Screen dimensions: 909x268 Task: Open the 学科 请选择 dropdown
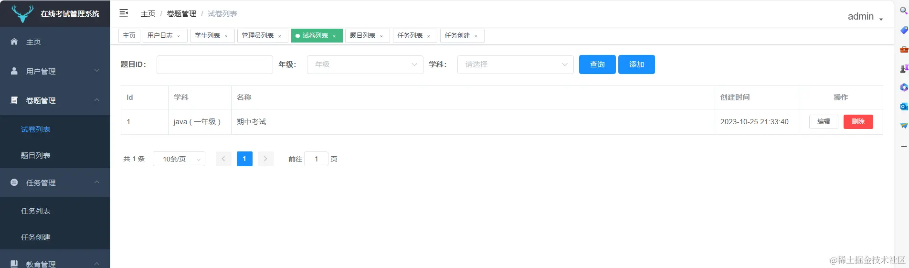pos(515,64)
